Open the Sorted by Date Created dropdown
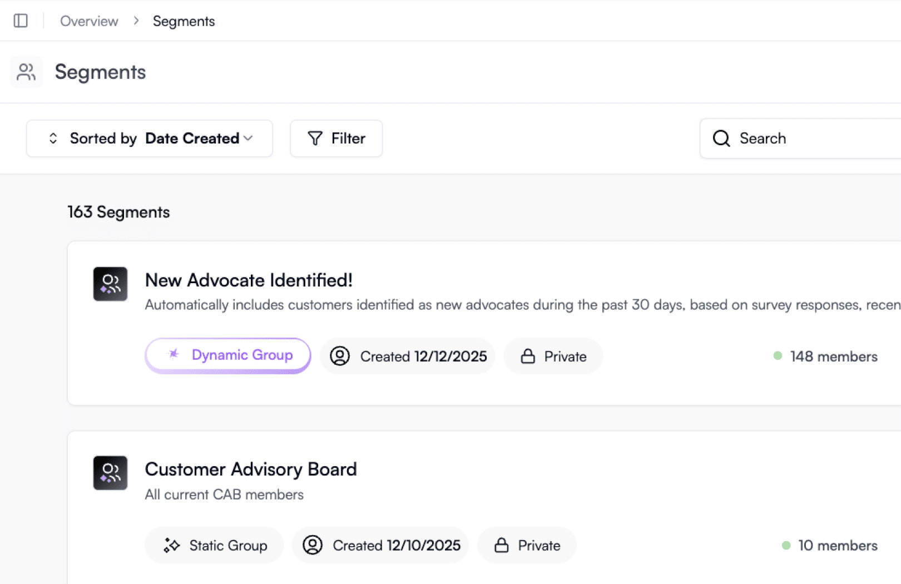901x584 pixels. click(149, 138)
